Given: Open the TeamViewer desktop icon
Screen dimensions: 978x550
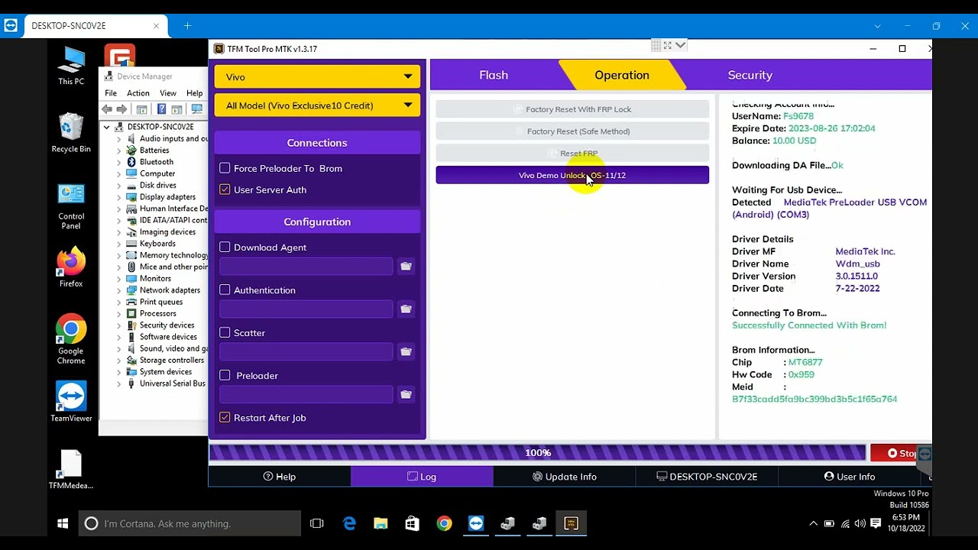Looking at the screenshot, I should (x=71, y=402).
